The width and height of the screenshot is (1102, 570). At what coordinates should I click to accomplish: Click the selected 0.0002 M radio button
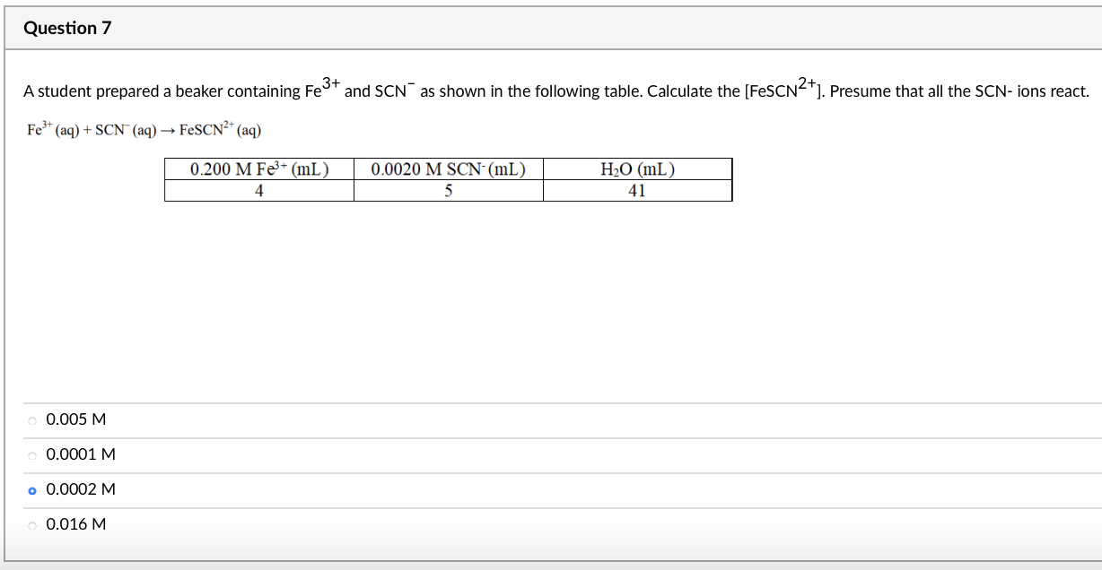point(31,489)
